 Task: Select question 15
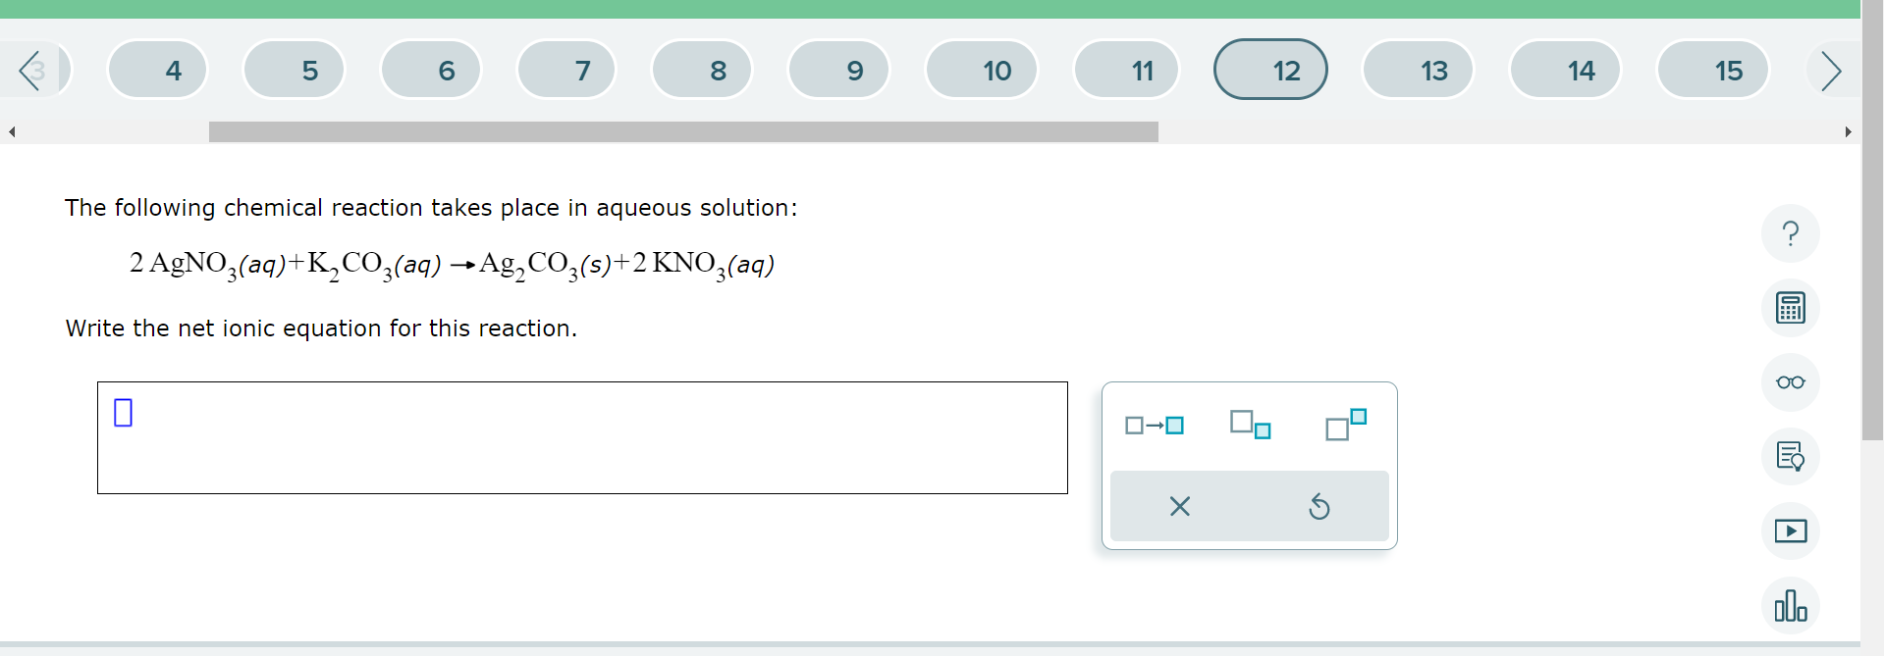1729,70
